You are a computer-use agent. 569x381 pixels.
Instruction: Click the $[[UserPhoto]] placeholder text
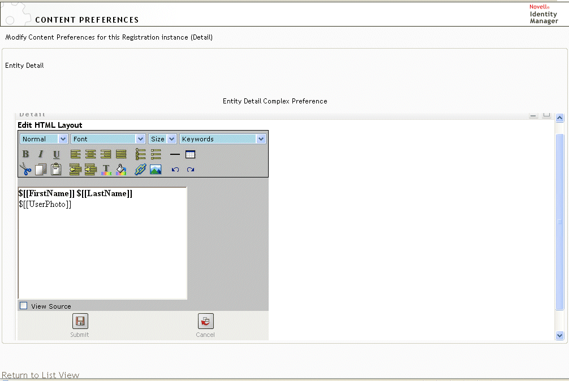click(x=45, y=204)
